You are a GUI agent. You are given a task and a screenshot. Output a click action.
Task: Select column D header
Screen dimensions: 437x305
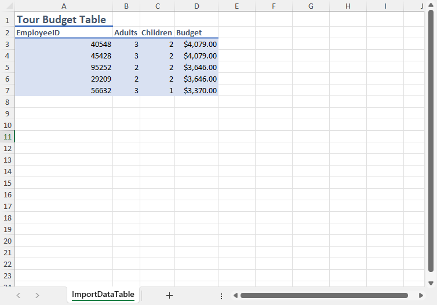[197, 6]
